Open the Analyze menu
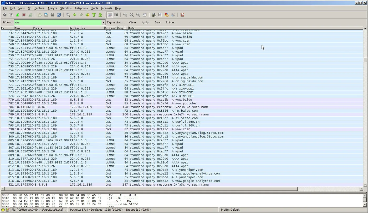Viewport: 368px width, 213px height. pyautogui.click(x=52, y=8)
